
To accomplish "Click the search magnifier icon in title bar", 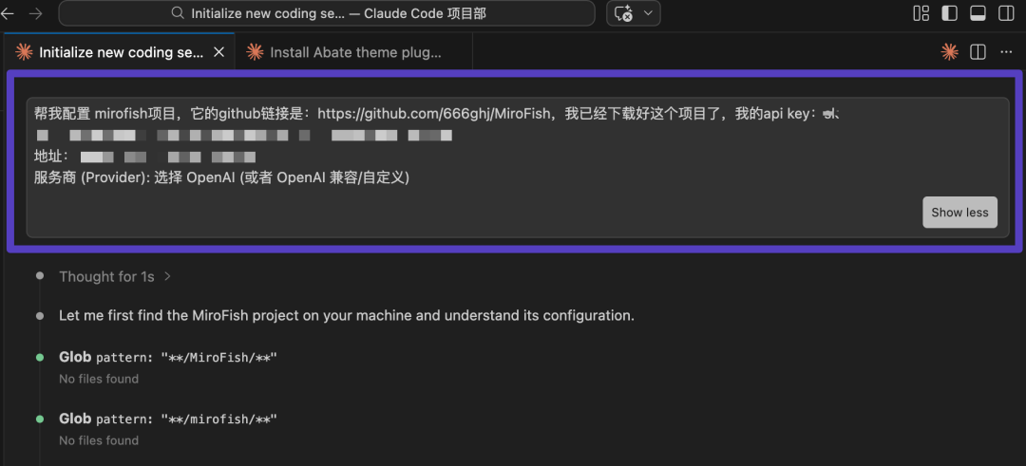I will pyautogui.click(x=178, y=13).
